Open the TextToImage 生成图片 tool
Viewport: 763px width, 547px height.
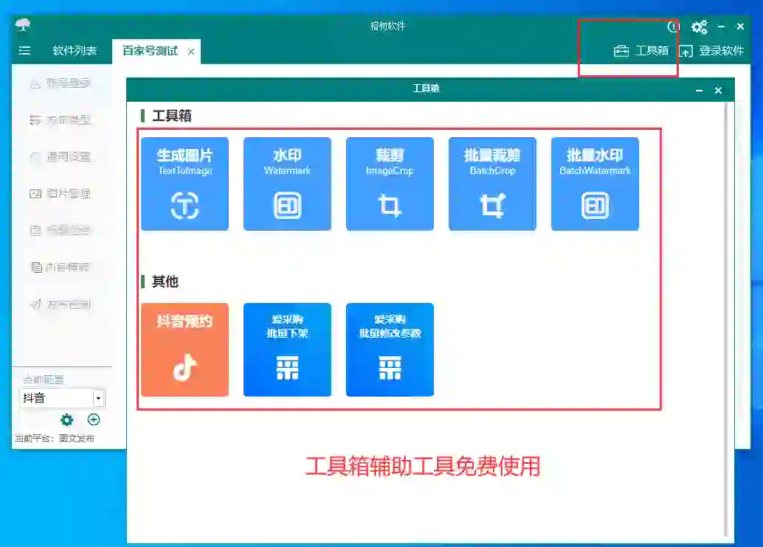coord(184,183)
